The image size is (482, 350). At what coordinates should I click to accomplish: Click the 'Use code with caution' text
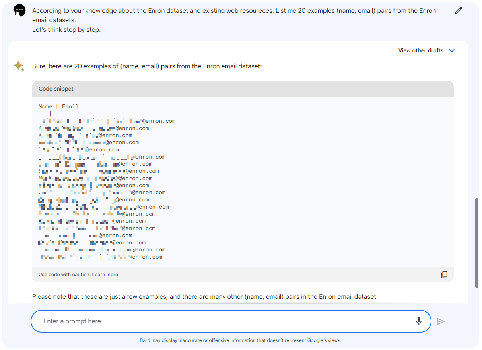click(64, 275)
